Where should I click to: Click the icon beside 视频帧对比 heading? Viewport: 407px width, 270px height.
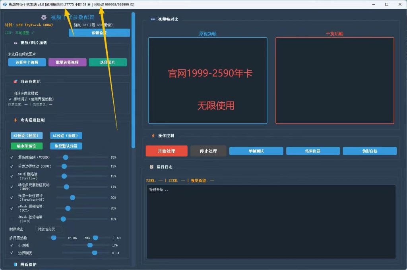pyautogui.click(x=153, y=19)
